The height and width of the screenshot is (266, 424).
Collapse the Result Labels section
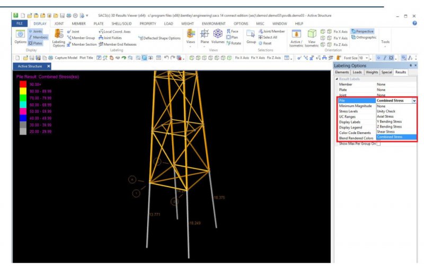337,79
